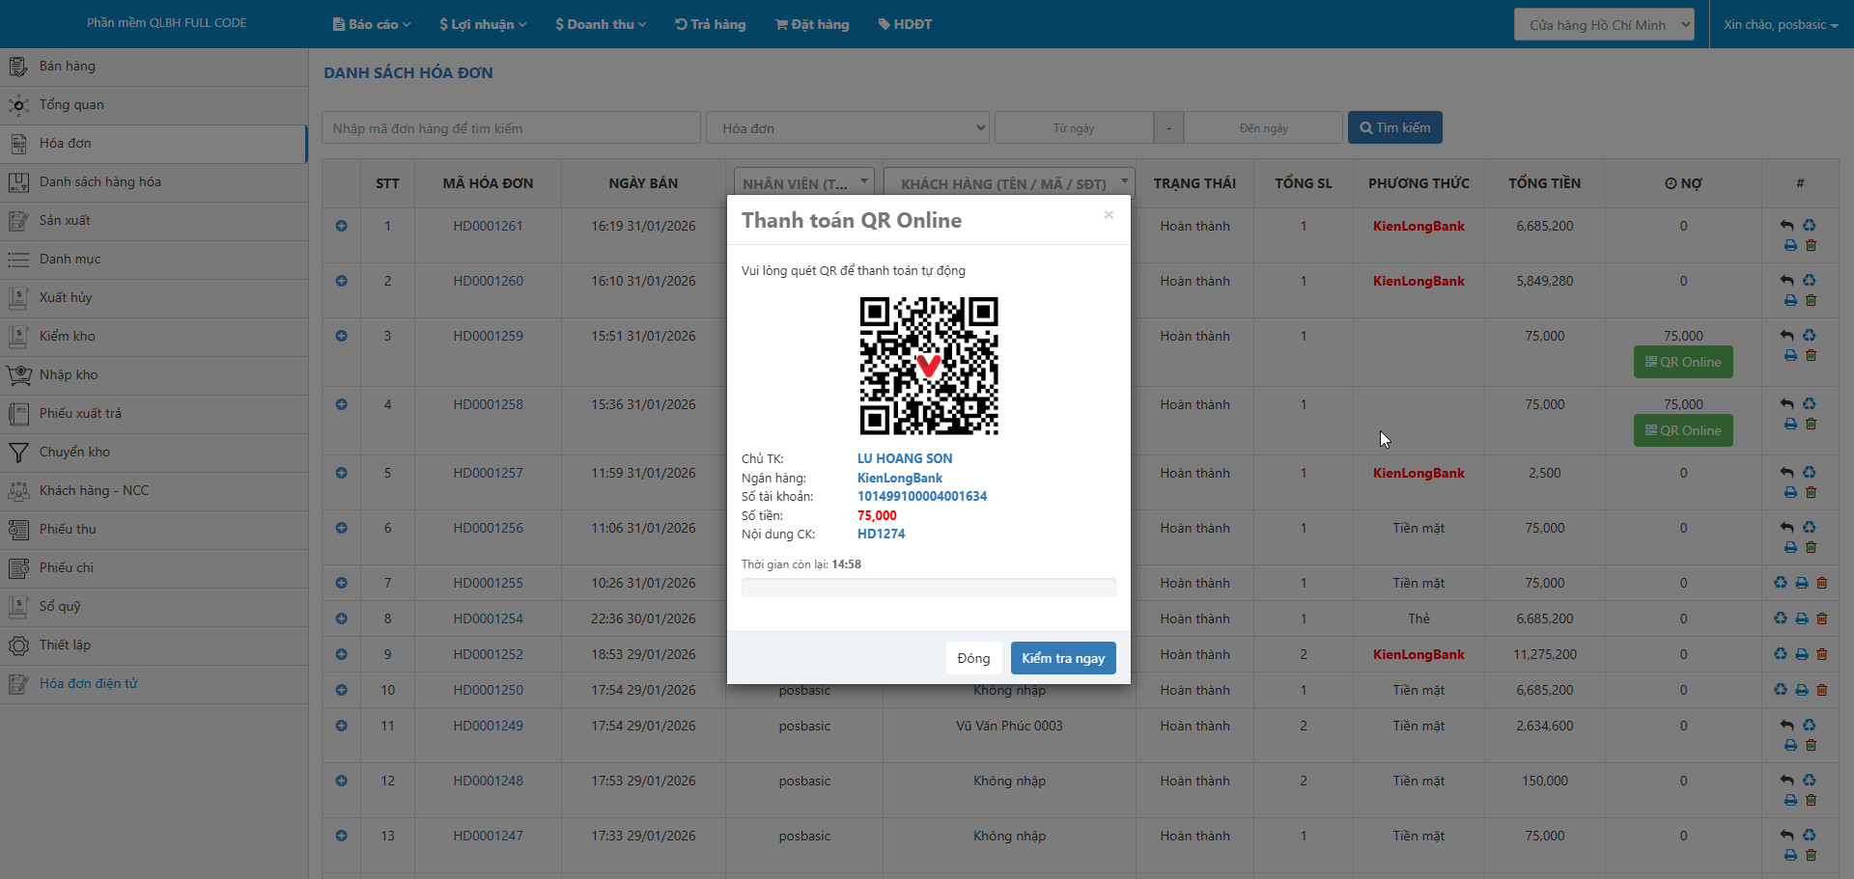The width and height of the screenshot is (1854, 879).
Task: Open the Cửa hàng Hồ Chí Minh store selector
Action: tap(1603, 24)
